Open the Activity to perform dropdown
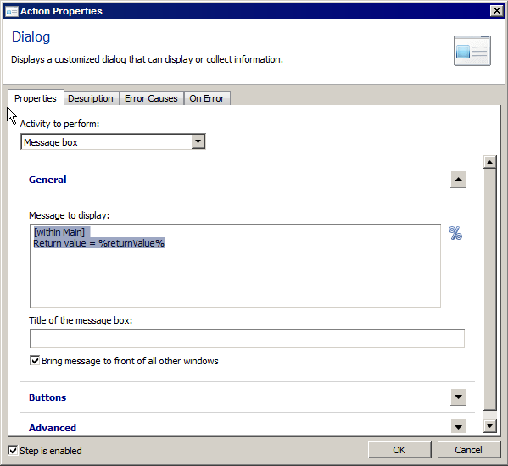 198,141
